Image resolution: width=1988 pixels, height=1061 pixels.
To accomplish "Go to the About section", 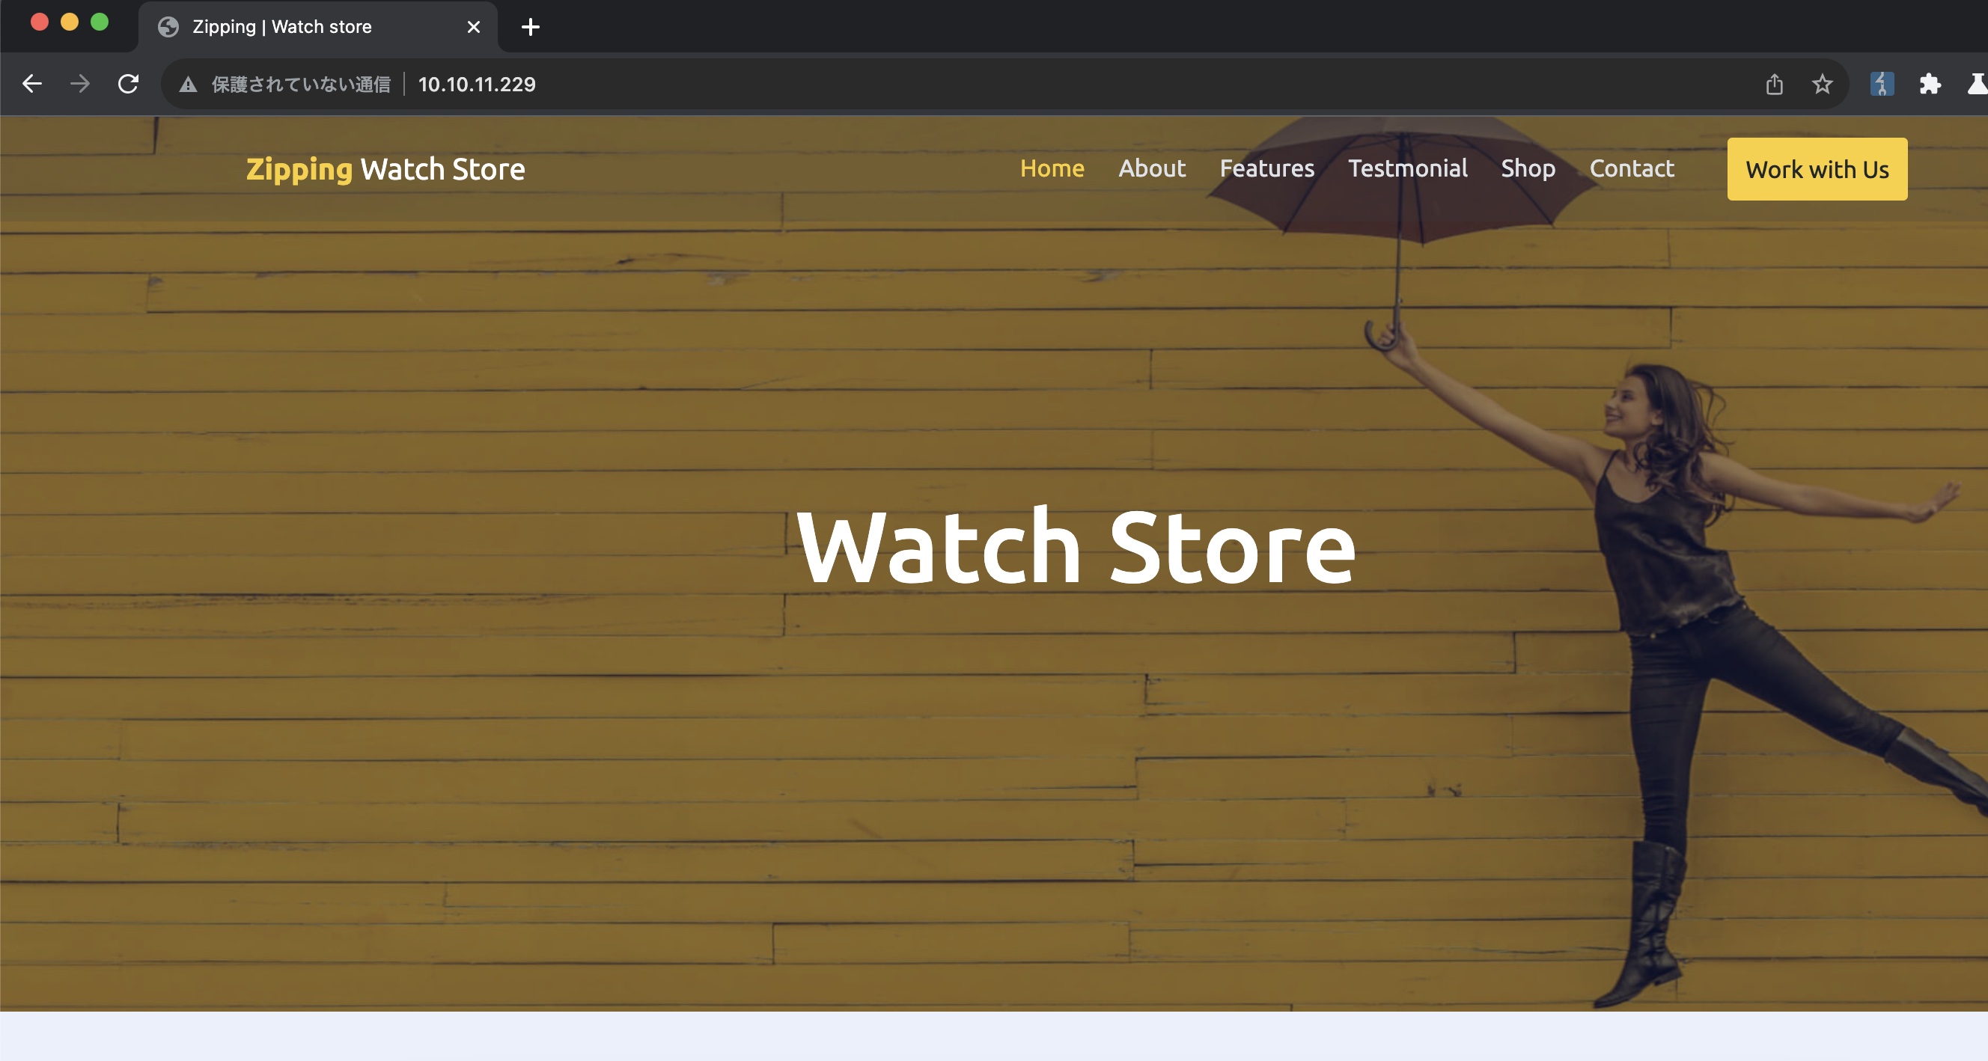I will pos(1151,168).
